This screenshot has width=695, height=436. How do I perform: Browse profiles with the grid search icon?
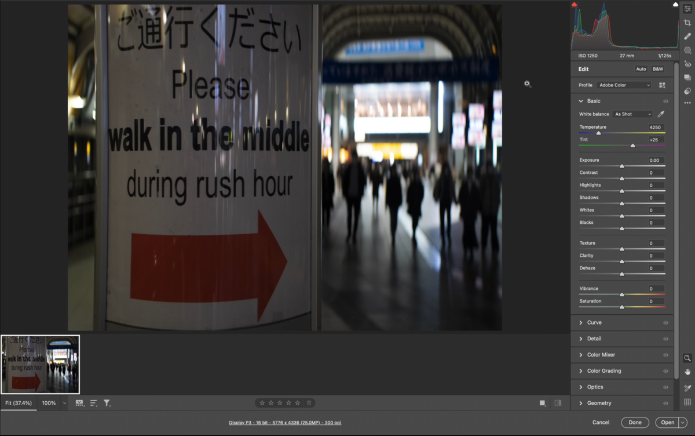662,85
